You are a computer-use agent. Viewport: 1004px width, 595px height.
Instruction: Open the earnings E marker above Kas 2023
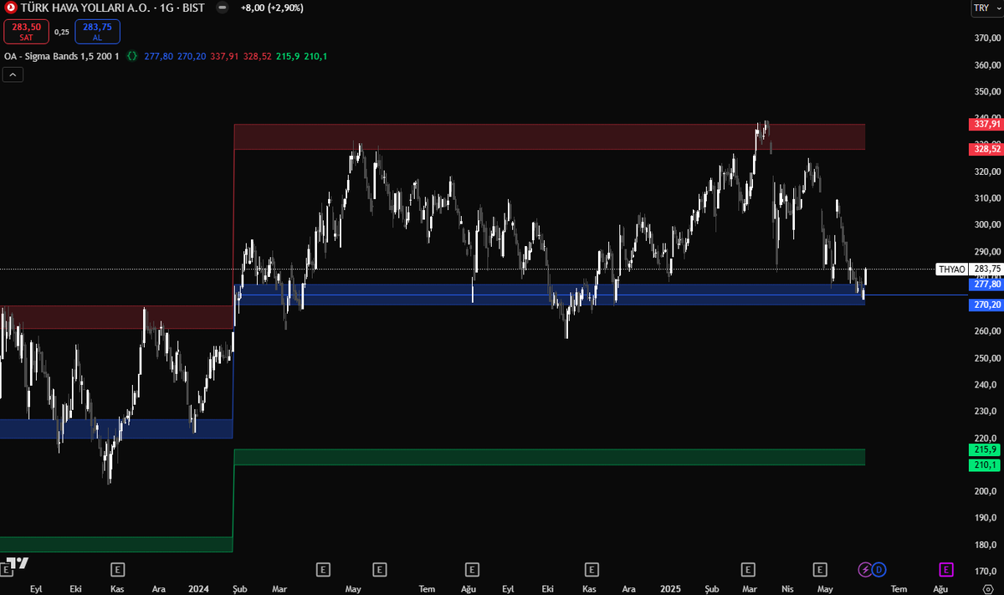[119, 570]
